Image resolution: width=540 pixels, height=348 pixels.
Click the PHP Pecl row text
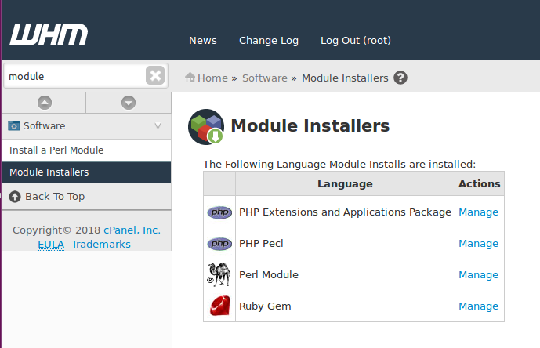pyautogui.click(x=261, y=244)
